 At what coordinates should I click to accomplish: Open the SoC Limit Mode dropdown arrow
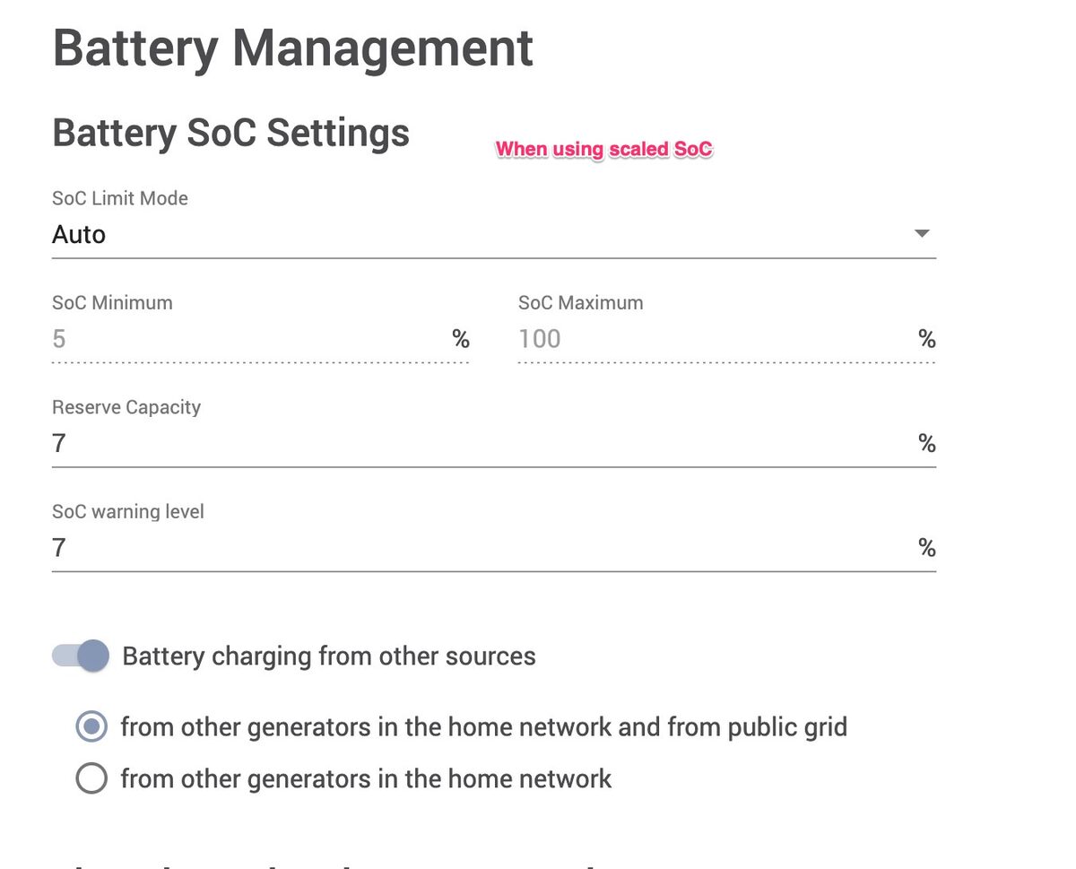(x=921, y=234)
